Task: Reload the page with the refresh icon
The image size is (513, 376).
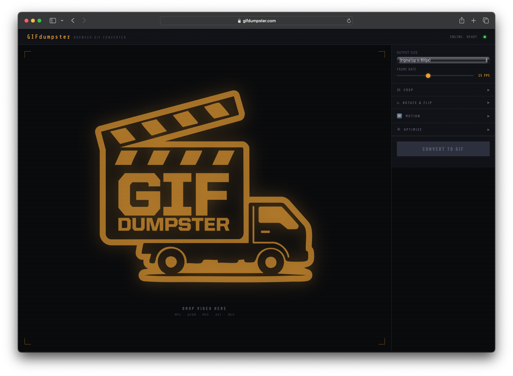Action: pos(349,21)
